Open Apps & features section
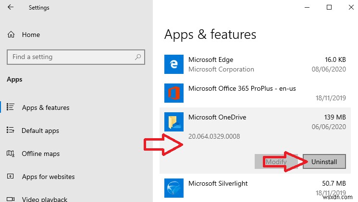358x202 pixels. click(x=46, y=107)
